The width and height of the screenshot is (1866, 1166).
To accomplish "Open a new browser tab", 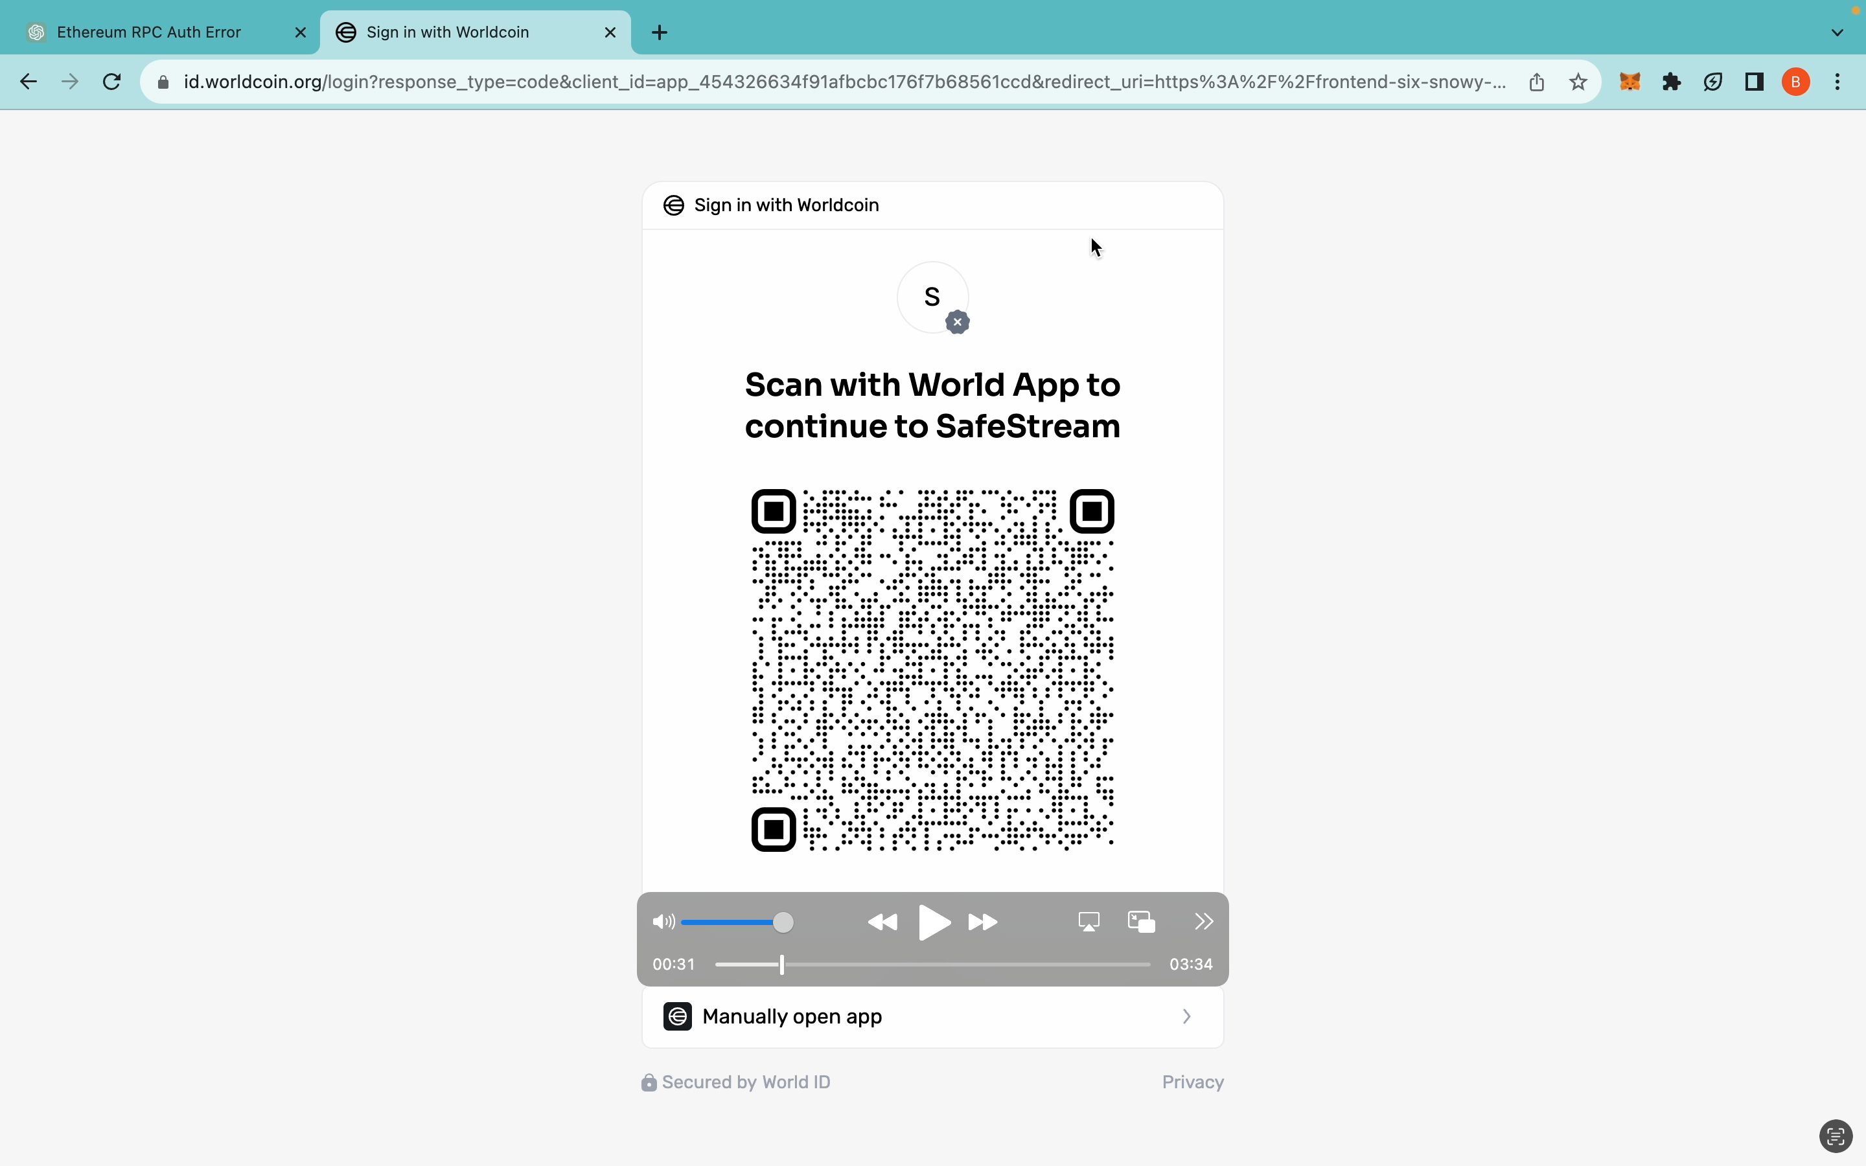I will point(660,32).
